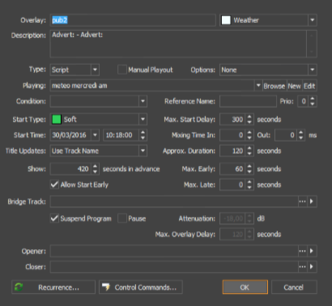Adjust the Mixing Time Out stepper
This screenshot has width=332, height=306.
tap(301, 135)
